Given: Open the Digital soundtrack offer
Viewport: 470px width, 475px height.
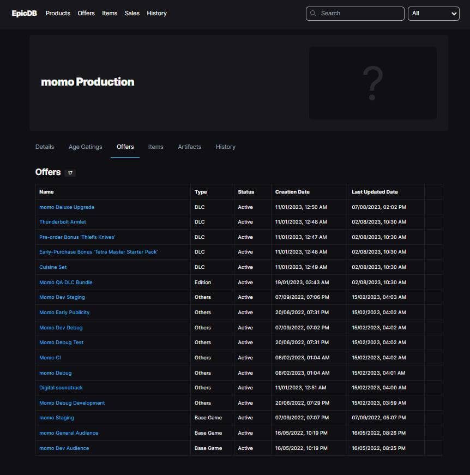Looking at the screenshot, I should (61, 388).
